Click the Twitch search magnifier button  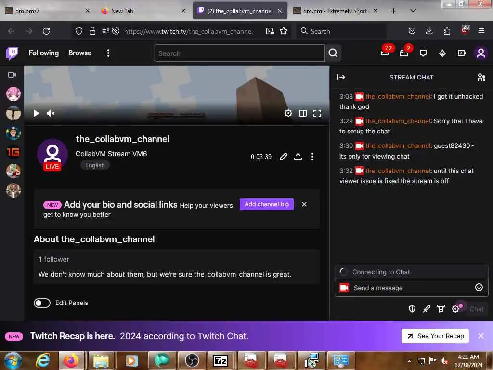pos(333,53)
